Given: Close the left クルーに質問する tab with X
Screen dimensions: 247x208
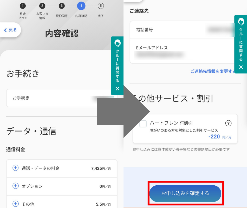Looking at the screenshot, I should (x=117, y=88).
